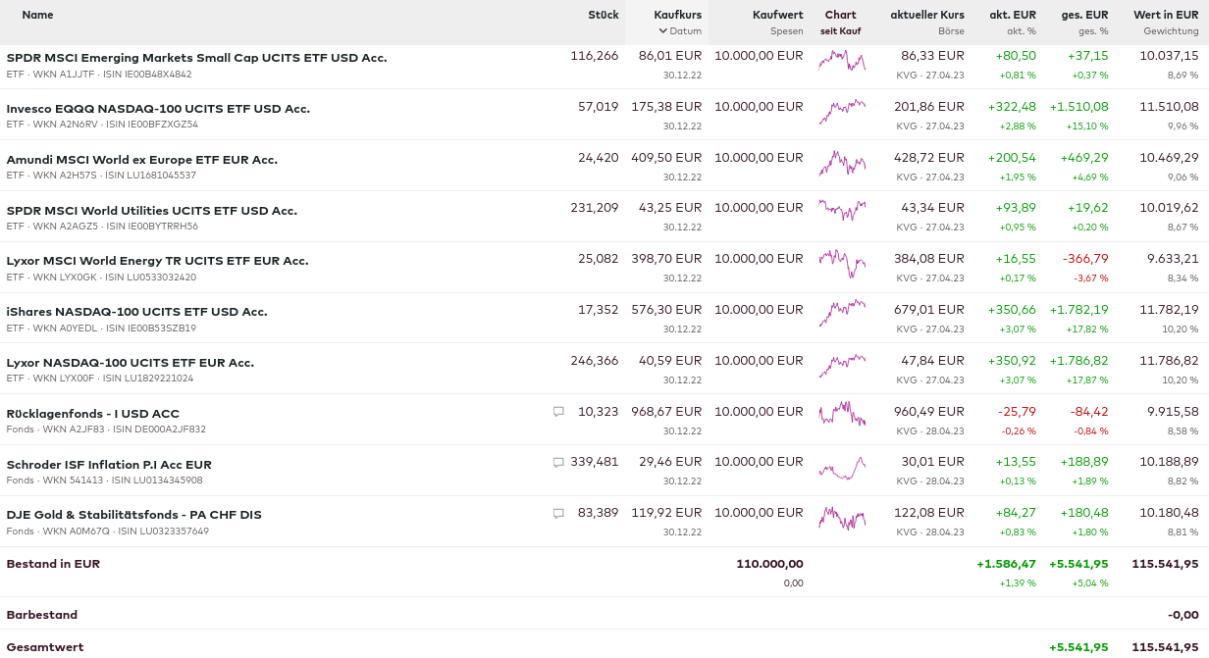
Task: Sort by the Stück column header
Action: [603, 15]
